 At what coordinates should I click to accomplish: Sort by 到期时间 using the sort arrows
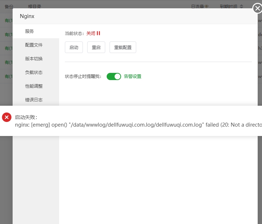point(241,6)
